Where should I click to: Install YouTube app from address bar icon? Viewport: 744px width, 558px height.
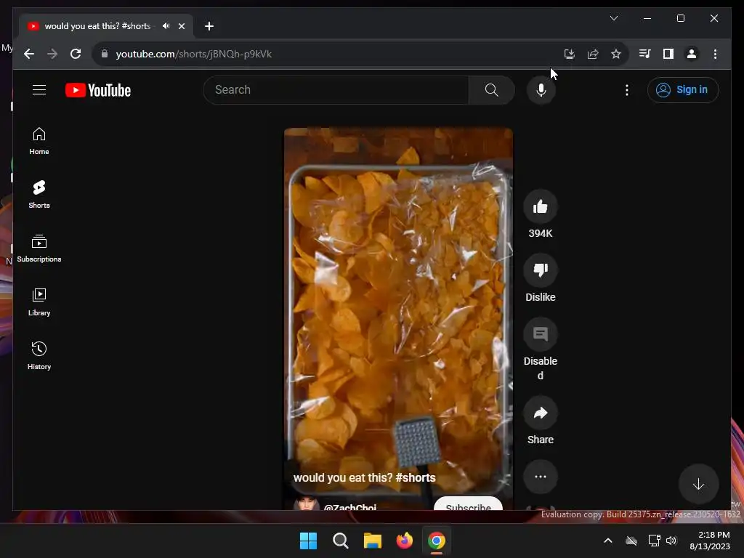[x=570, y=54]
